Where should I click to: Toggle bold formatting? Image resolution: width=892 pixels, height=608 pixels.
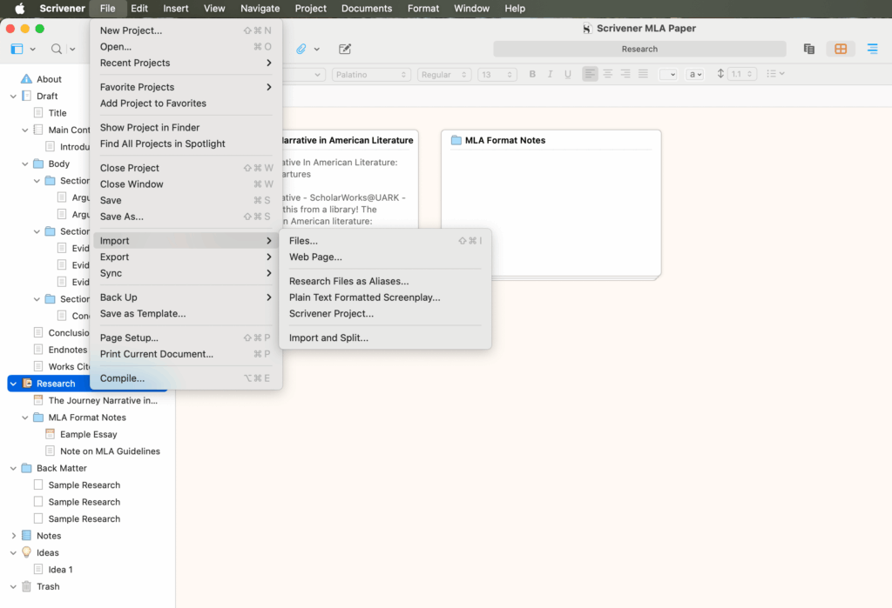click(532, 74)
